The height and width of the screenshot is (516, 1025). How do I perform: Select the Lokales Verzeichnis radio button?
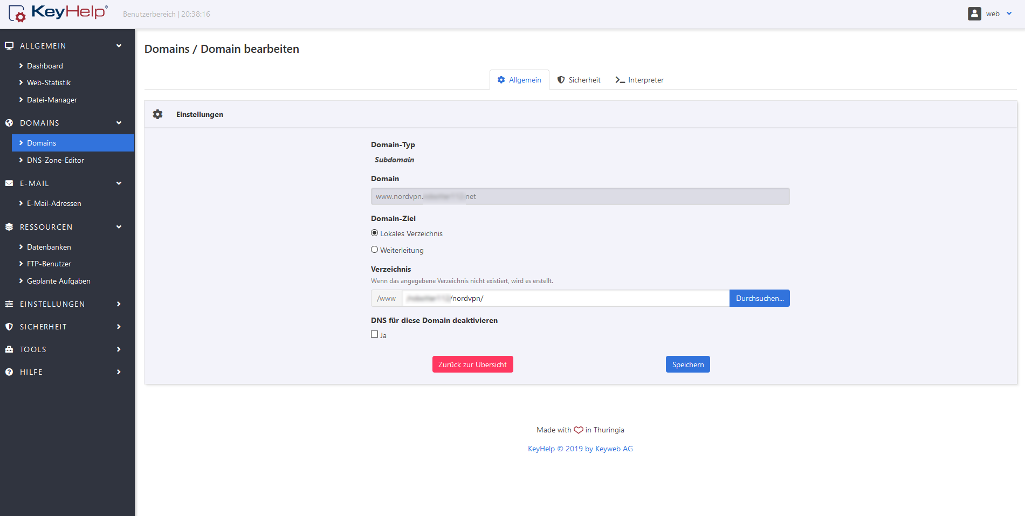[374, 233]
